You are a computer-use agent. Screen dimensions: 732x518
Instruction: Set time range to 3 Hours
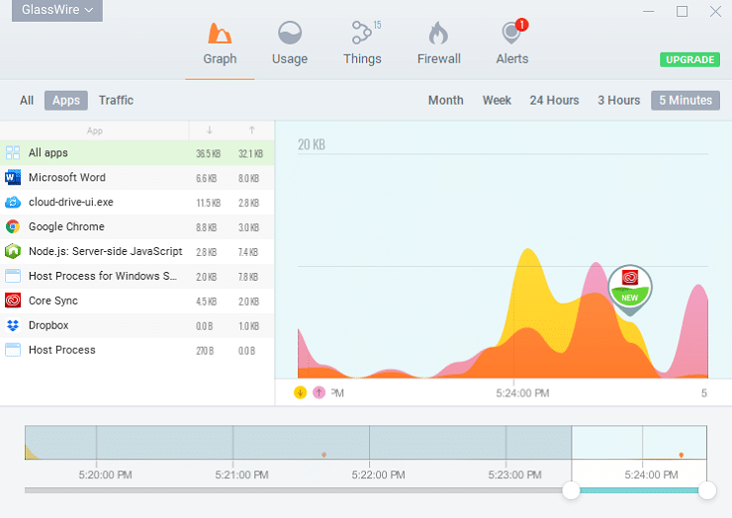point(618,100)
